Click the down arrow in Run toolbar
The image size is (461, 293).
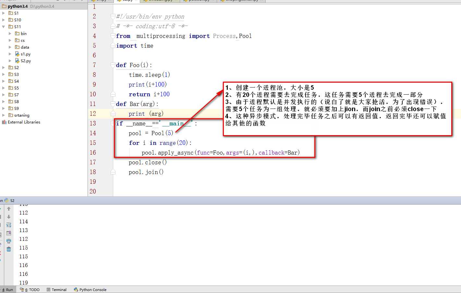tap(9, 217)
